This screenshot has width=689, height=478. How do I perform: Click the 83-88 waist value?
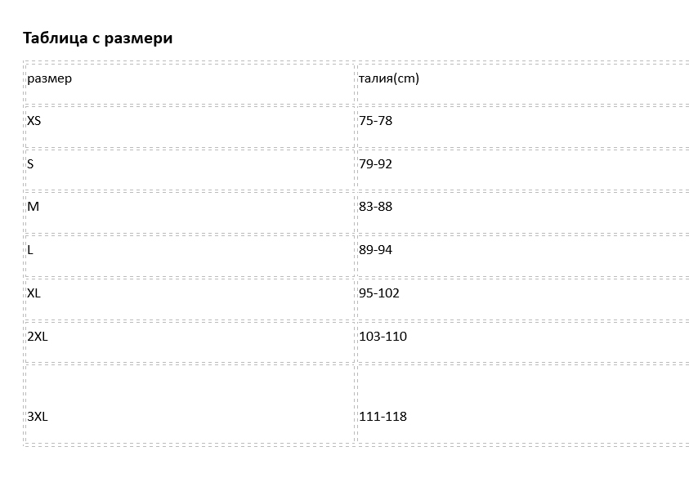(376, 207)
